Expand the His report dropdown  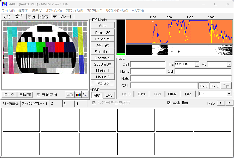coord(197,64)
